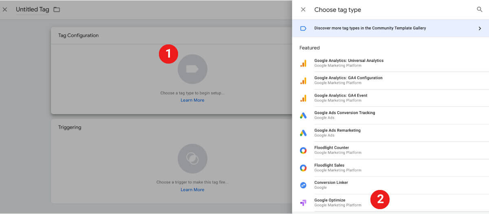Viewport: 489px width, 214px height.
Task: Close the Choose tag type panel
Action: [303, 9]
